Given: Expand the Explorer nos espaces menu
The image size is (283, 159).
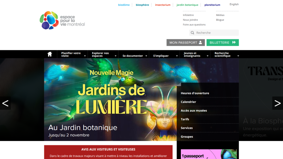Looking at the screenshot, I should (x=103, y=54).
